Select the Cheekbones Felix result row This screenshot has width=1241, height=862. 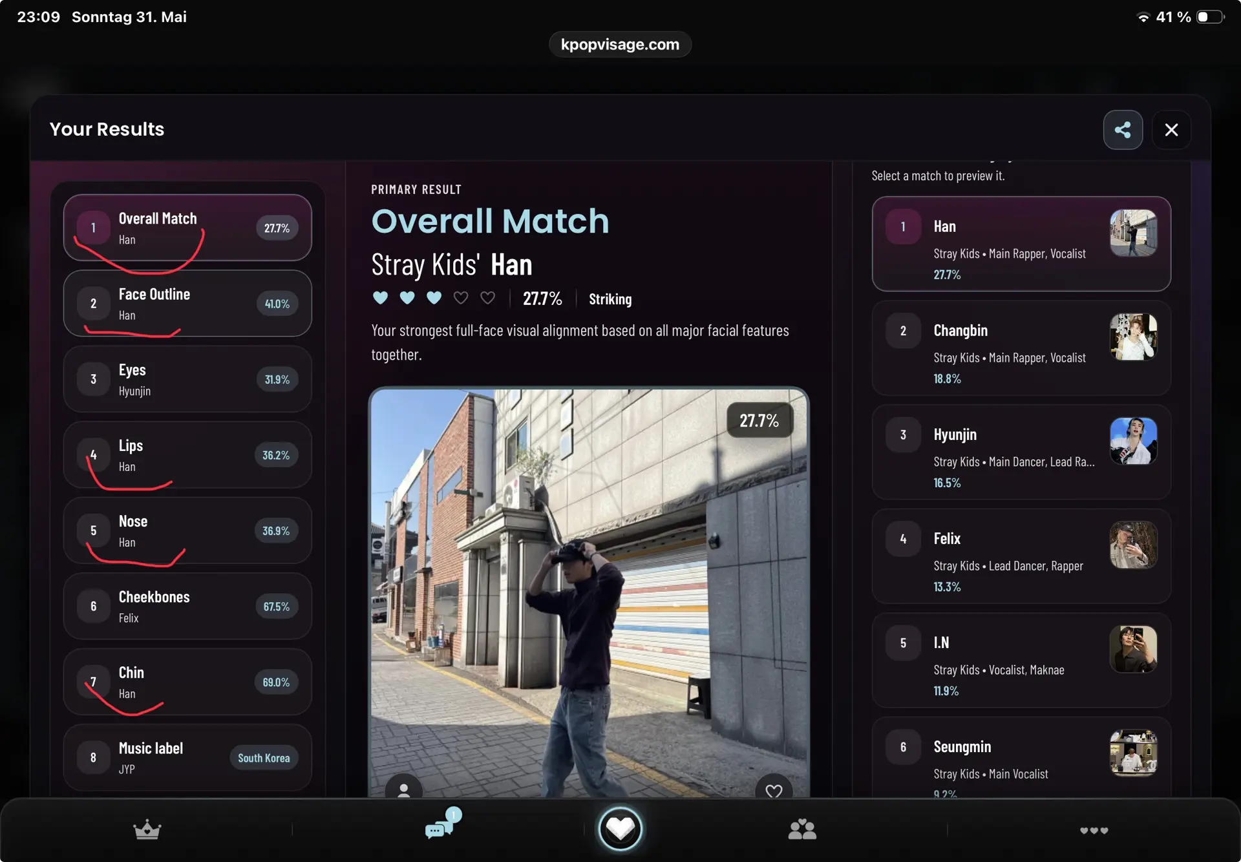[187, 606]
